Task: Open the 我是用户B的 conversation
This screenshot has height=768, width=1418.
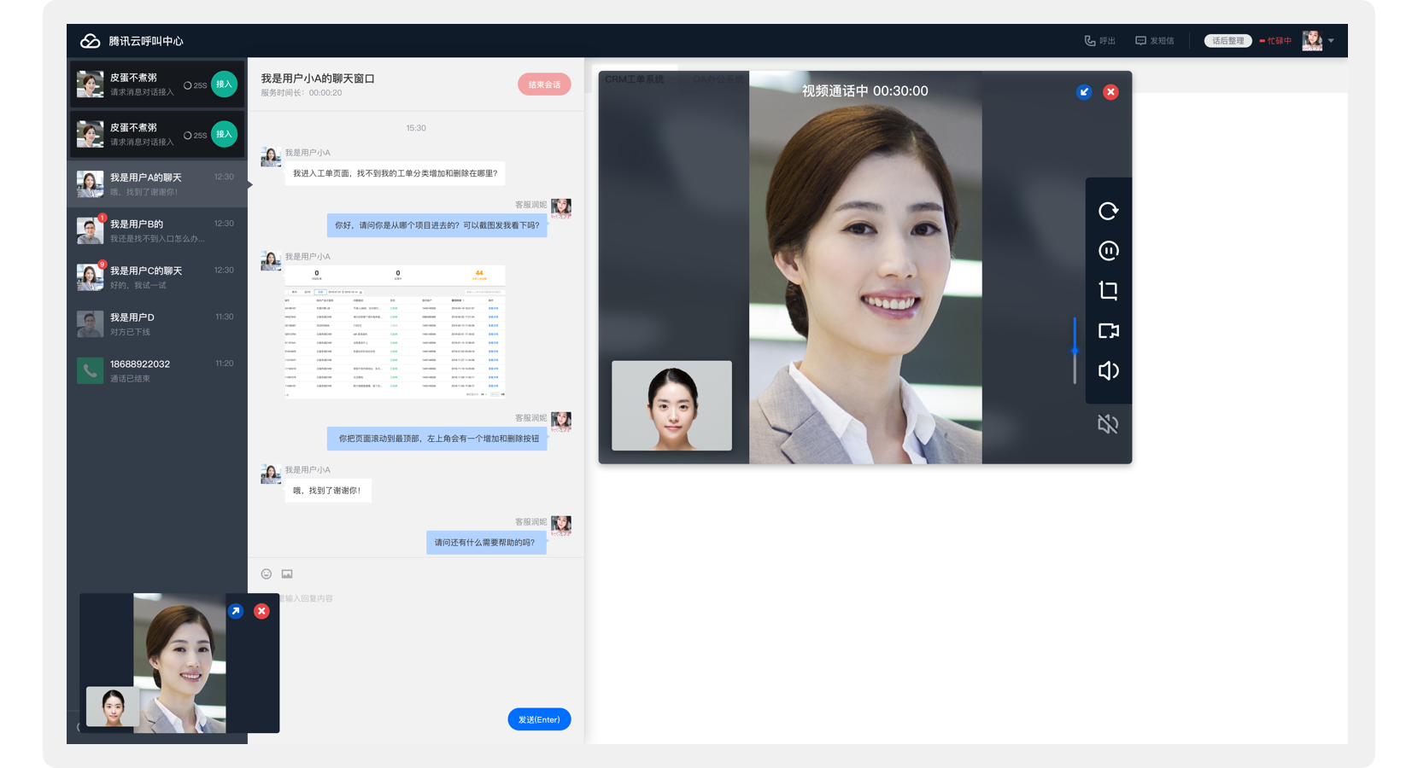Action: point(157,230)
